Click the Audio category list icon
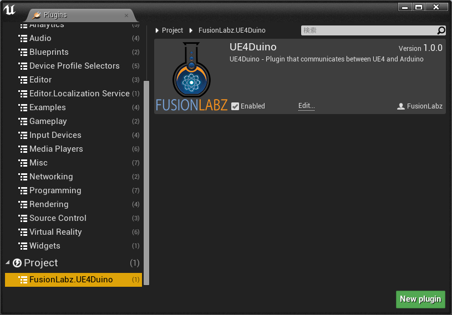Viewport: 452px width, 315px height. 23,39
